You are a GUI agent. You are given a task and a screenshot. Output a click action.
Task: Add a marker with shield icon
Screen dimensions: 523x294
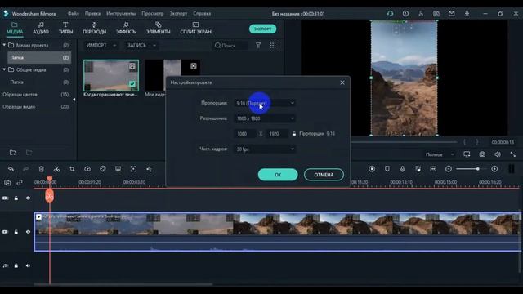coord(387,169)
